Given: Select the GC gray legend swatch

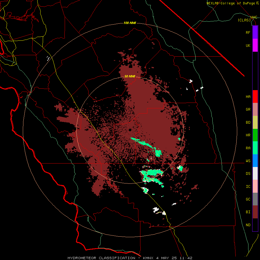Looking at the screenshot, I should 255,199.
